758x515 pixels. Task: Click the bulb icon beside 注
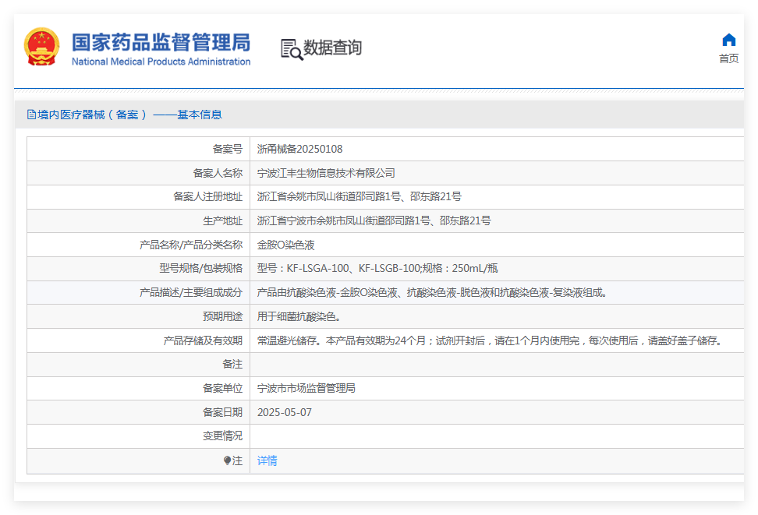point(227,460)
